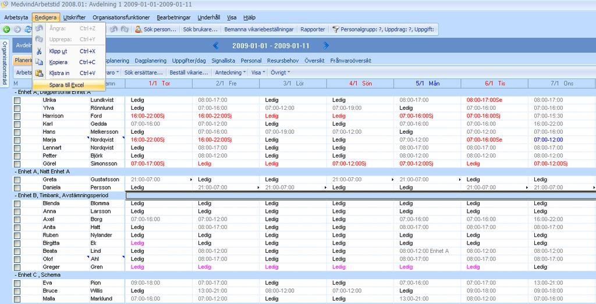Check the box for Greta Gustafsson
This screenshot has width=596, height=304.
click(17, 180)
